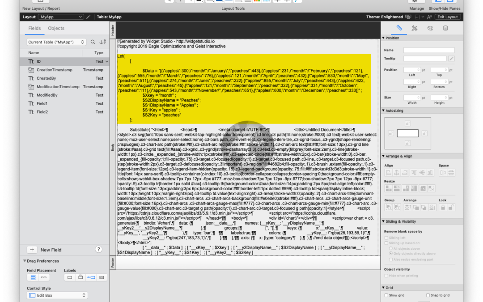Click the Footer part label

(113, 263)
